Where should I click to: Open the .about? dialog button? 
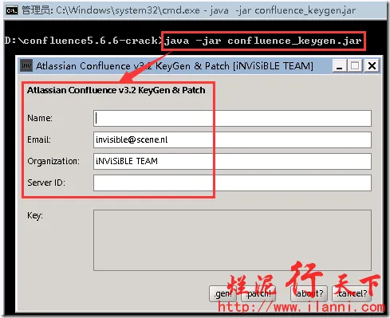click(x=309, y=293)
